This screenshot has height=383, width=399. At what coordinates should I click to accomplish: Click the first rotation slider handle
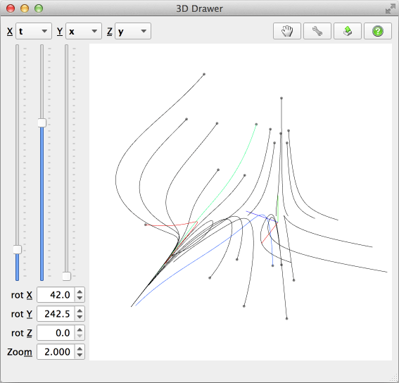tap(18, 249)
